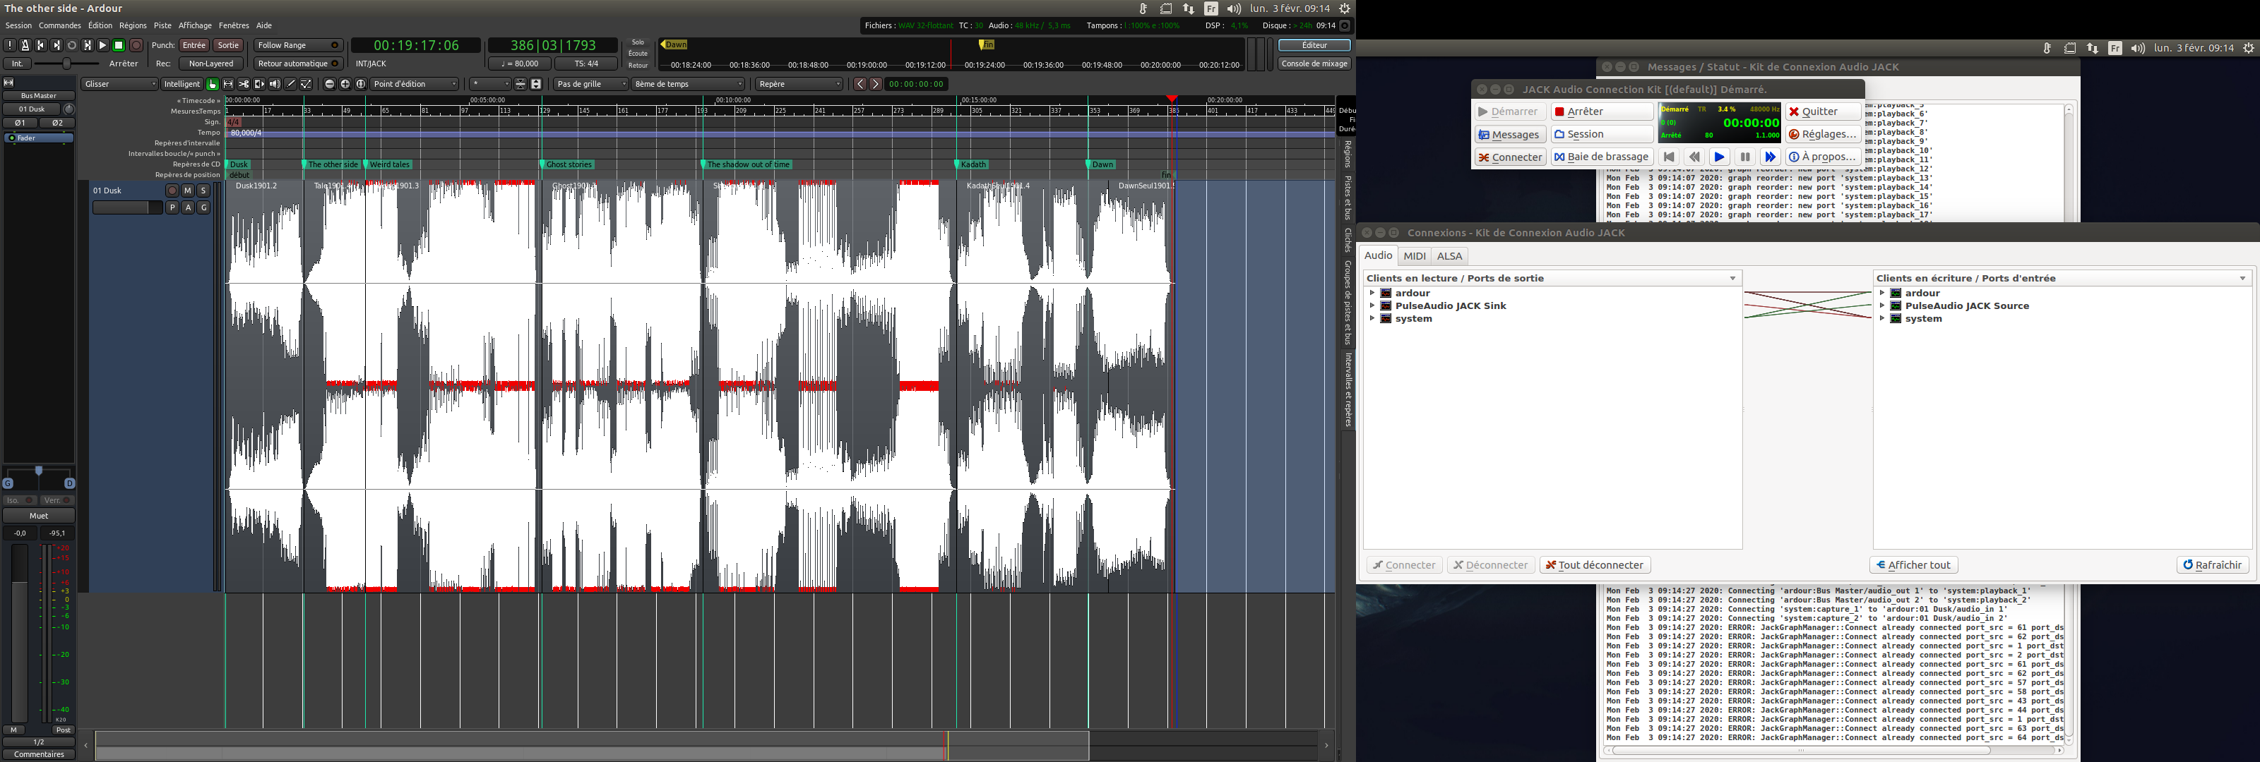Open the Pas de grille dropdown
Viewport: 2260px width, 762px height.
(x=590, y=84)
